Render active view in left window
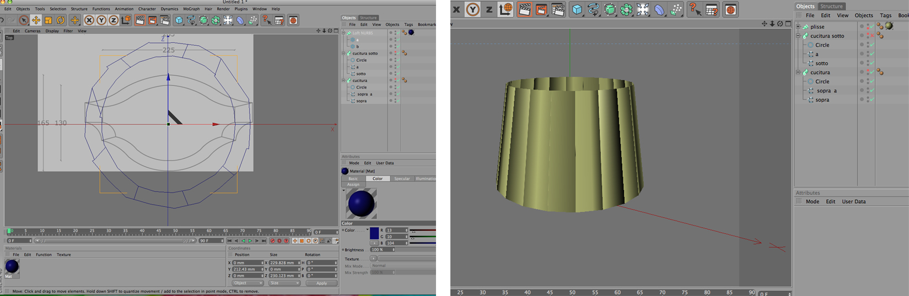This screenshot has width=909, height=296. (140, 20)
